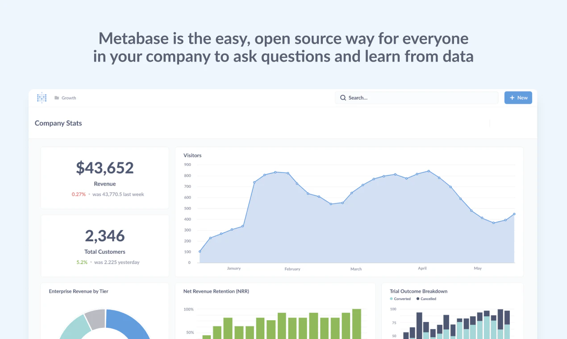
Task: Toggle the Converted legend item
Action: click(400, 299)
